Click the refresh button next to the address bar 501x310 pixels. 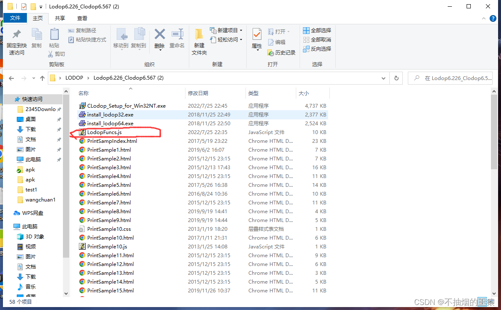pyautogui.click(x=396, y=78)
